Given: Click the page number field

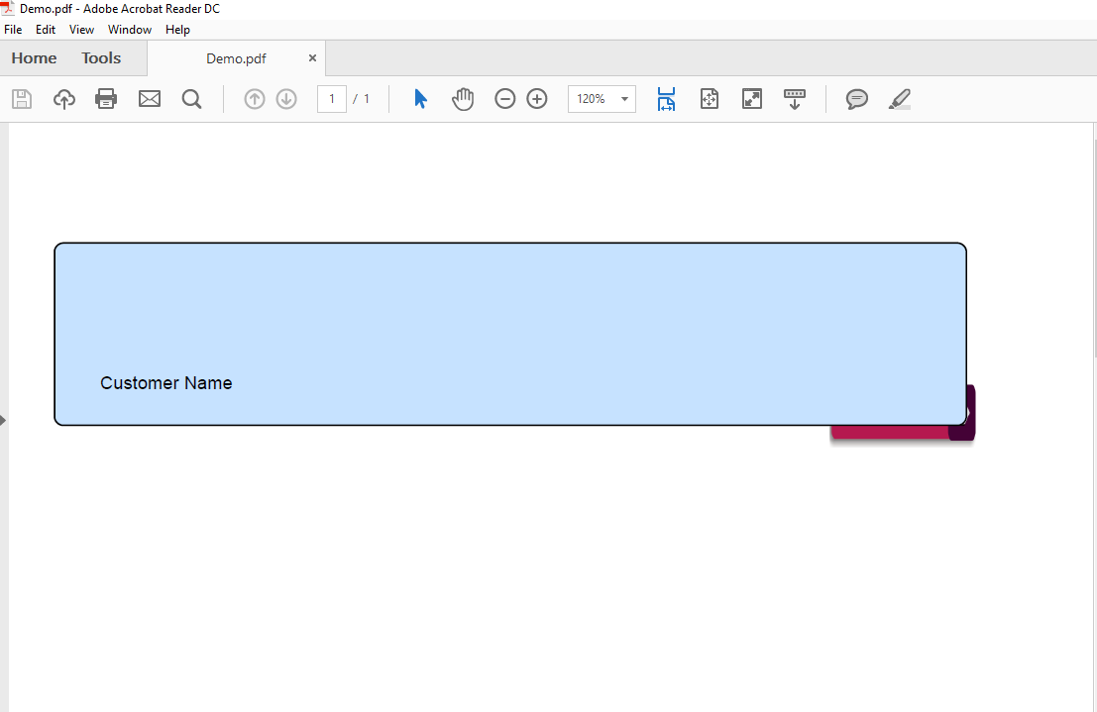Looking at the screenshot, I should (332, 99).
